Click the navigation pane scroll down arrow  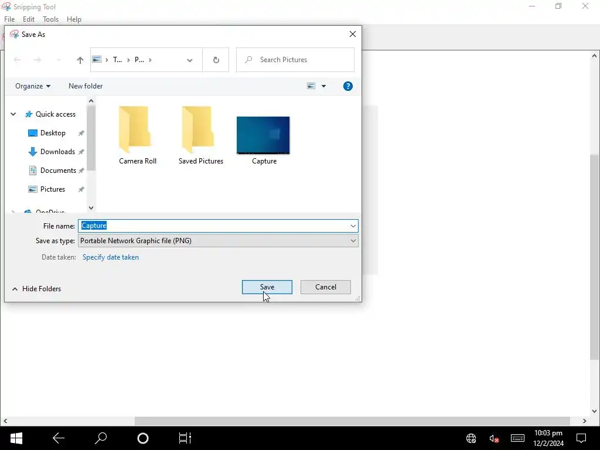[x=91, y=208]
